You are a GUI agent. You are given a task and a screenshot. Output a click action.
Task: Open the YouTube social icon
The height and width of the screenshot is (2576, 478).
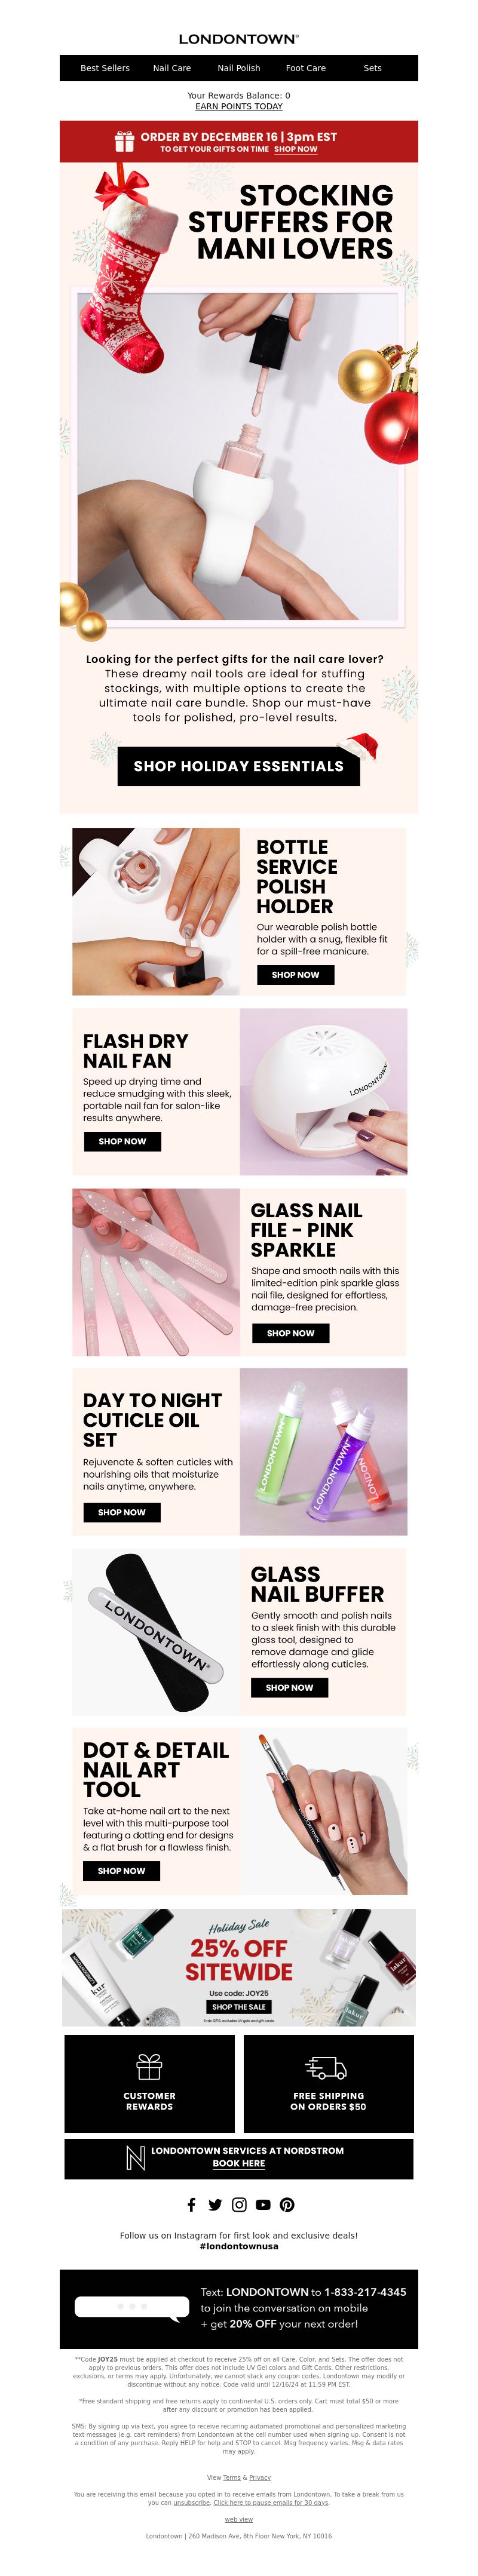point(263,2204)
